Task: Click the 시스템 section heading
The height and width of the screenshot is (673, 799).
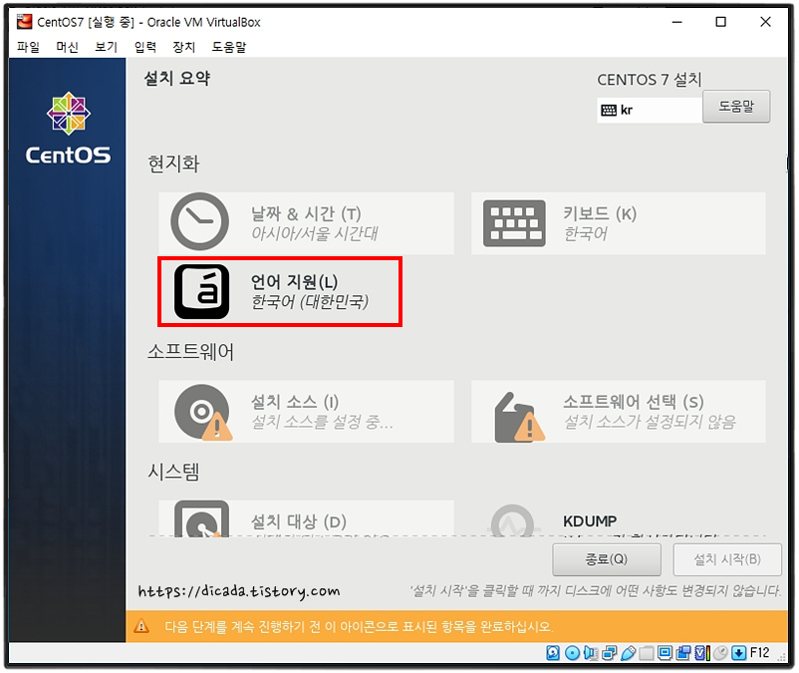Action: [173, 472]
